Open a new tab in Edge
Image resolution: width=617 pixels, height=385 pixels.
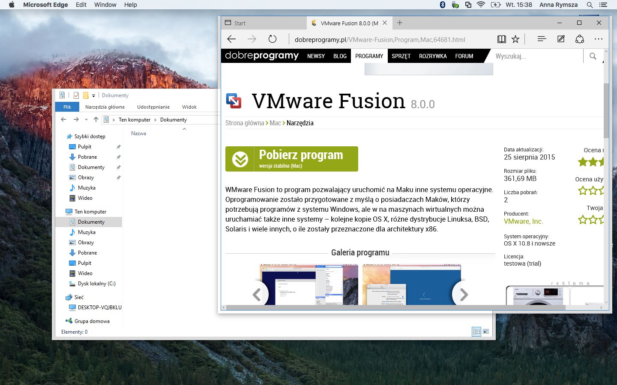400,23
